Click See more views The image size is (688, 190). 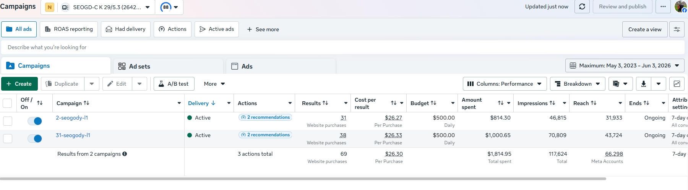263,29
